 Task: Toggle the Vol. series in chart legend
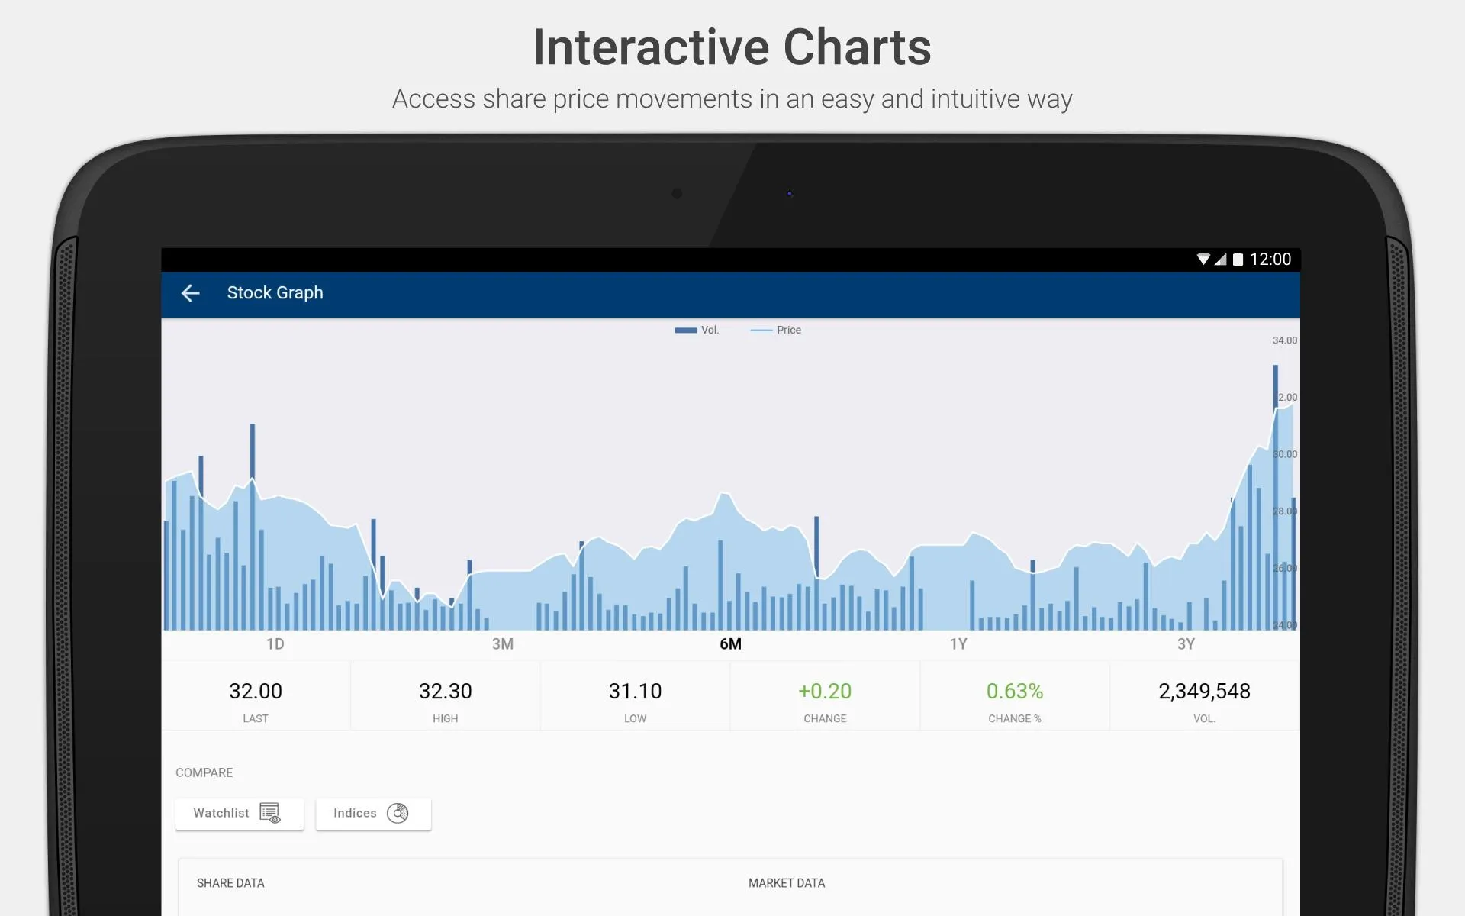[697, 330]
